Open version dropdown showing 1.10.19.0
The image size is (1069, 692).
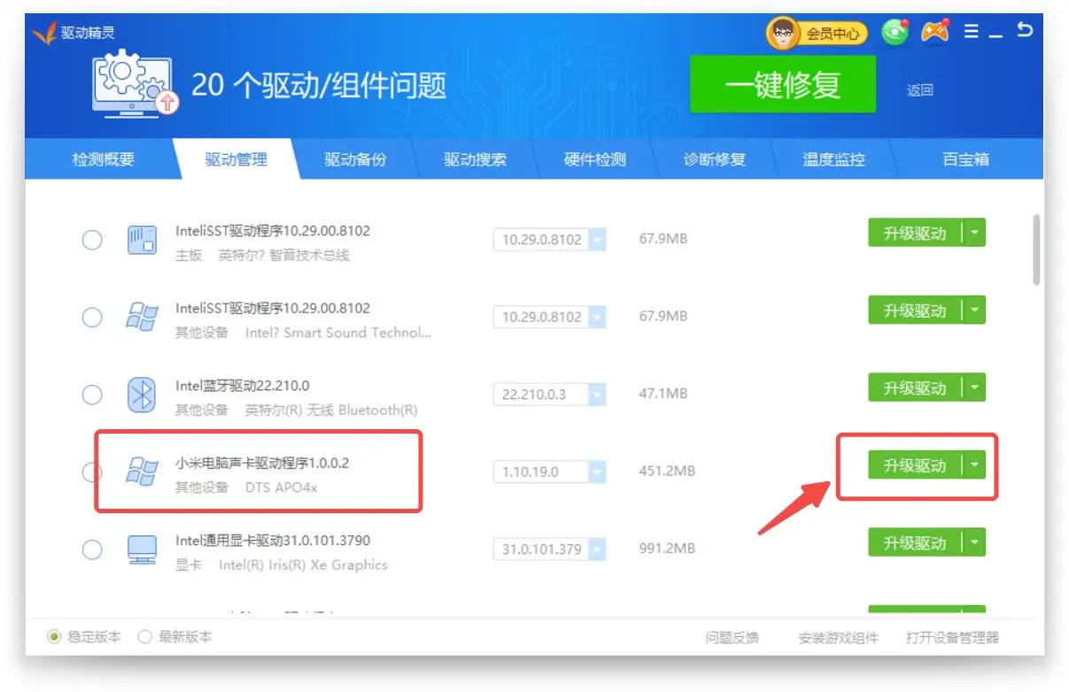[x=597, y=472]
